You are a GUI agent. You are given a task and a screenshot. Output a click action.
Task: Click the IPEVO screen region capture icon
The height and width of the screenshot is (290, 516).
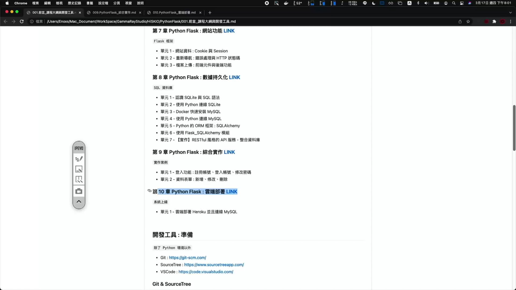pos(79,179)
